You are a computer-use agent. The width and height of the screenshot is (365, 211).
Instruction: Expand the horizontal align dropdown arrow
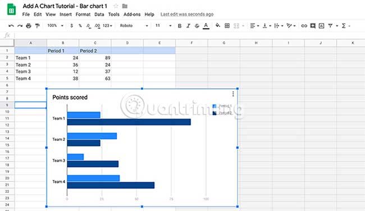tap(258, 26)
